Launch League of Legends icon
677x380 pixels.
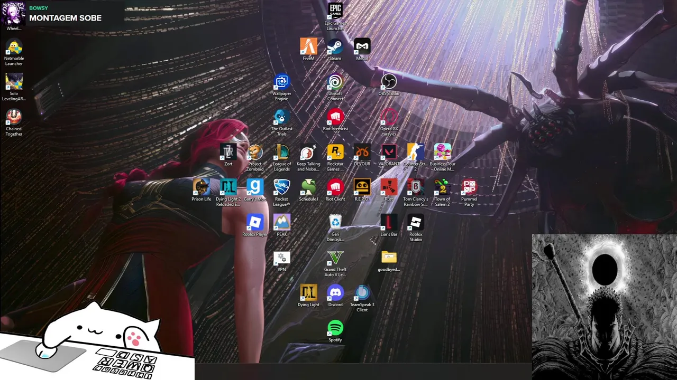pyautogui.click(x=281, y=152)
